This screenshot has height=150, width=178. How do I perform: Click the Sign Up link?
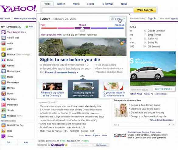[174, 18]
